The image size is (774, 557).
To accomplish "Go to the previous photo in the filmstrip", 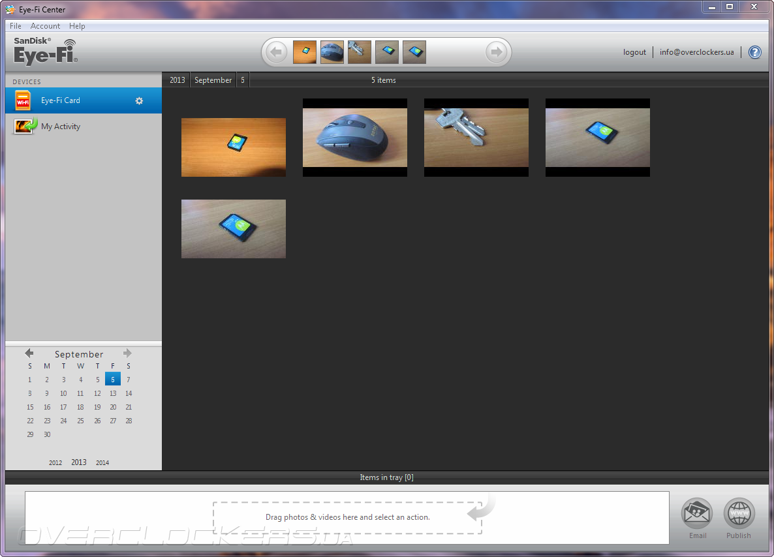I will tap(277, 52).
